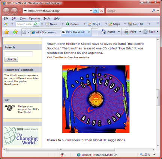Image resolution: width=162 pixels, height=159 pixels.
Task: Open the Maps toolbar button
Action: tap(114, 24)
